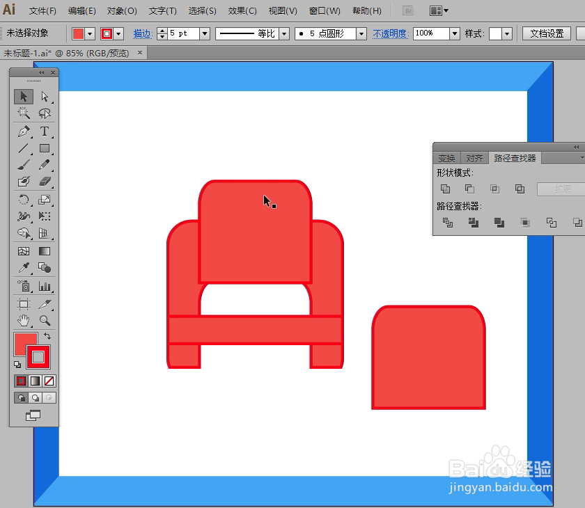Open the variable width profile dropdown

click(284, 34)
